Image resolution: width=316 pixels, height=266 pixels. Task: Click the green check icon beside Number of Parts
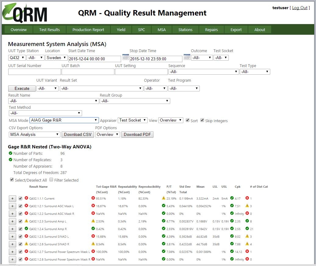click(10, 153)
